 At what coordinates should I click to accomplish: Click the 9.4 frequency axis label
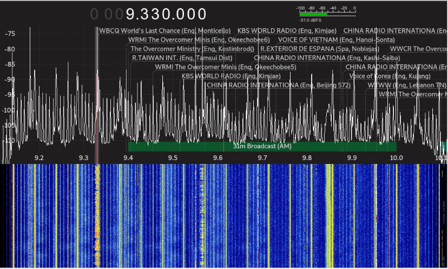(128, 158)
